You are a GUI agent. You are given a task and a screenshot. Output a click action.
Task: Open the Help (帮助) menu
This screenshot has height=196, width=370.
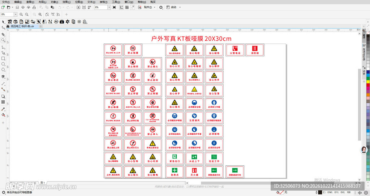(142, 2)
